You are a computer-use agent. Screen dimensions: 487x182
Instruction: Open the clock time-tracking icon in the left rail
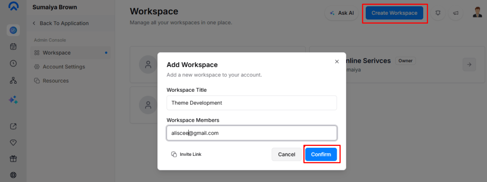13,63
